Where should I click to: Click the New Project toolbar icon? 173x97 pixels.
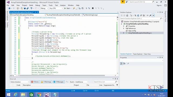[18, 8]
